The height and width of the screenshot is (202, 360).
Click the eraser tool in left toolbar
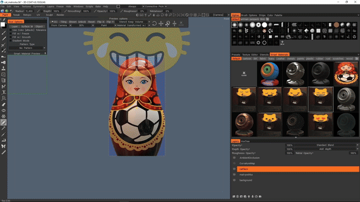(4, 104)
